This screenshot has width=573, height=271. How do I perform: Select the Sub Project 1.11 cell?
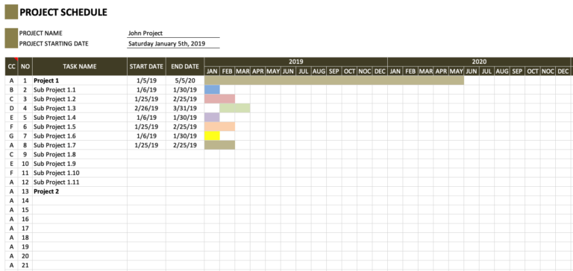coord(80,182)
